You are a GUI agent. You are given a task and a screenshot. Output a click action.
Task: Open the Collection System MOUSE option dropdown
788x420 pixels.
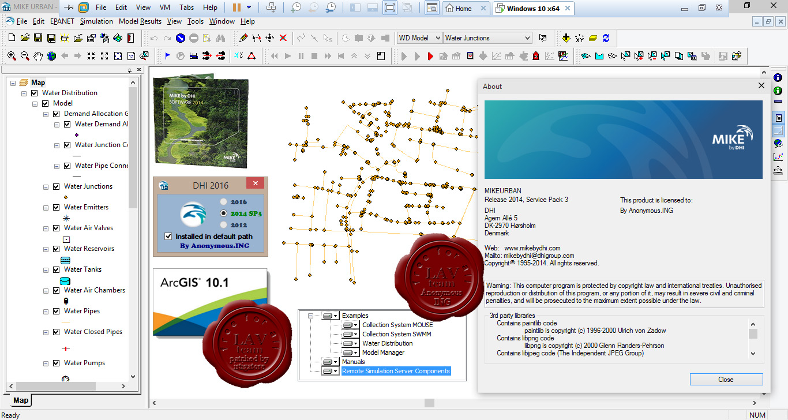pyautogui.click(x=351, y=325)
